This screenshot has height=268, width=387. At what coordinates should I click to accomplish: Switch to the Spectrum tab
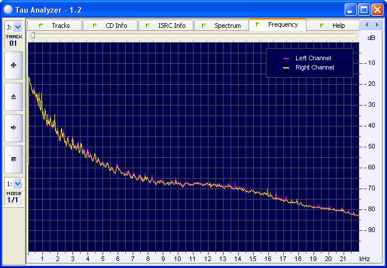221,26
